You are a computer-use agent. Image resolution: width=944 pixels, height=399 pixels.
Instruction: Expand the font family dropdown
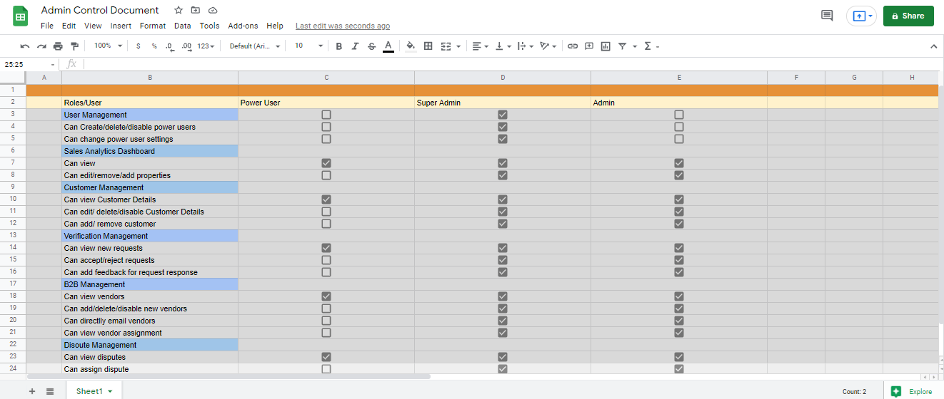pyautogui.click(x=254, y=46)
